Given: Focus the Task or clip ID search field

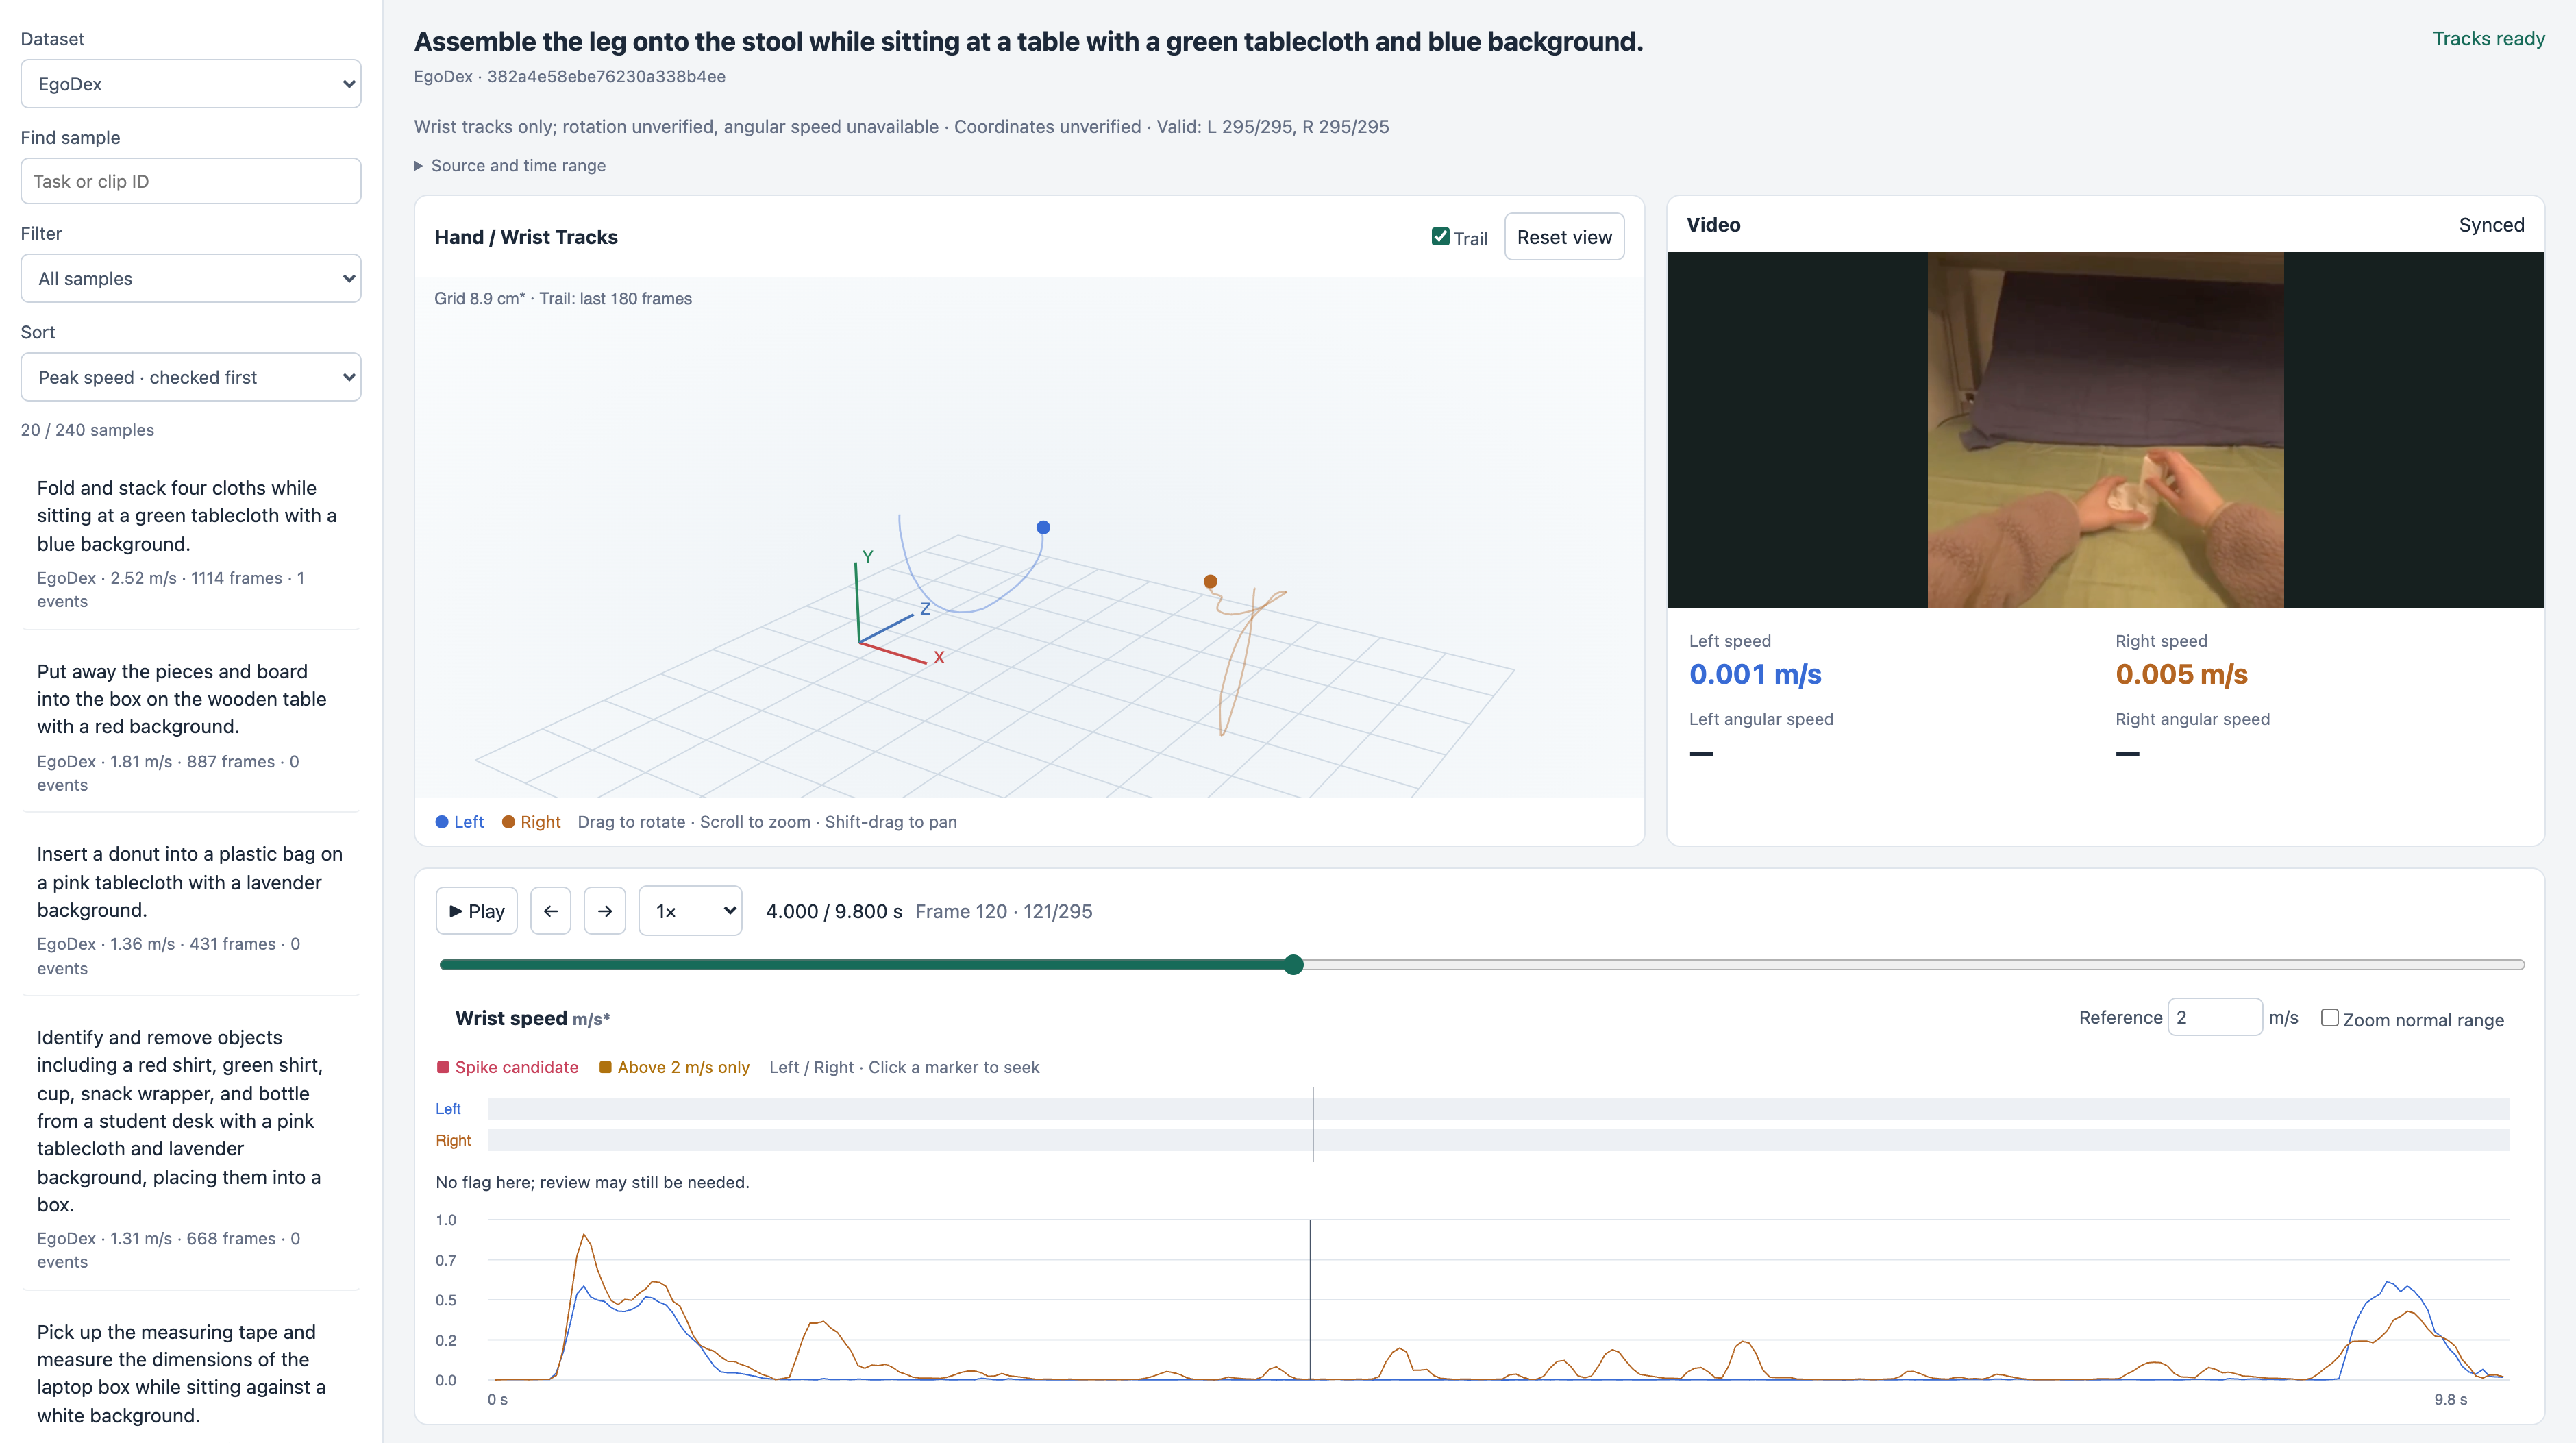Looking at the screenshot, I should pos(191,181).
